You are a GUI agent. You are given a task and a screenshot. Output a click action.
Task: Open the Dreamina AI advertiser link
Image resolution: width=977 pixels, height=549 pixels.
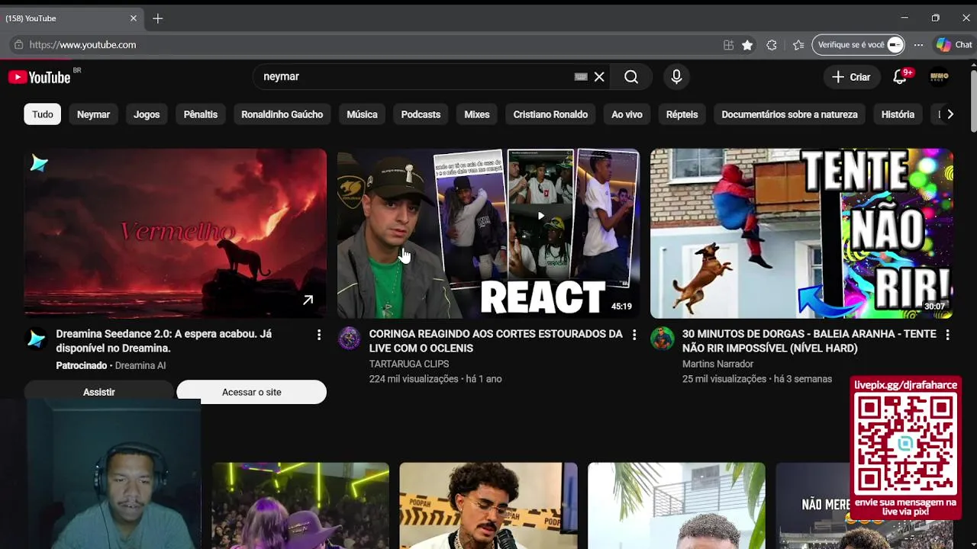click(140, 366)
